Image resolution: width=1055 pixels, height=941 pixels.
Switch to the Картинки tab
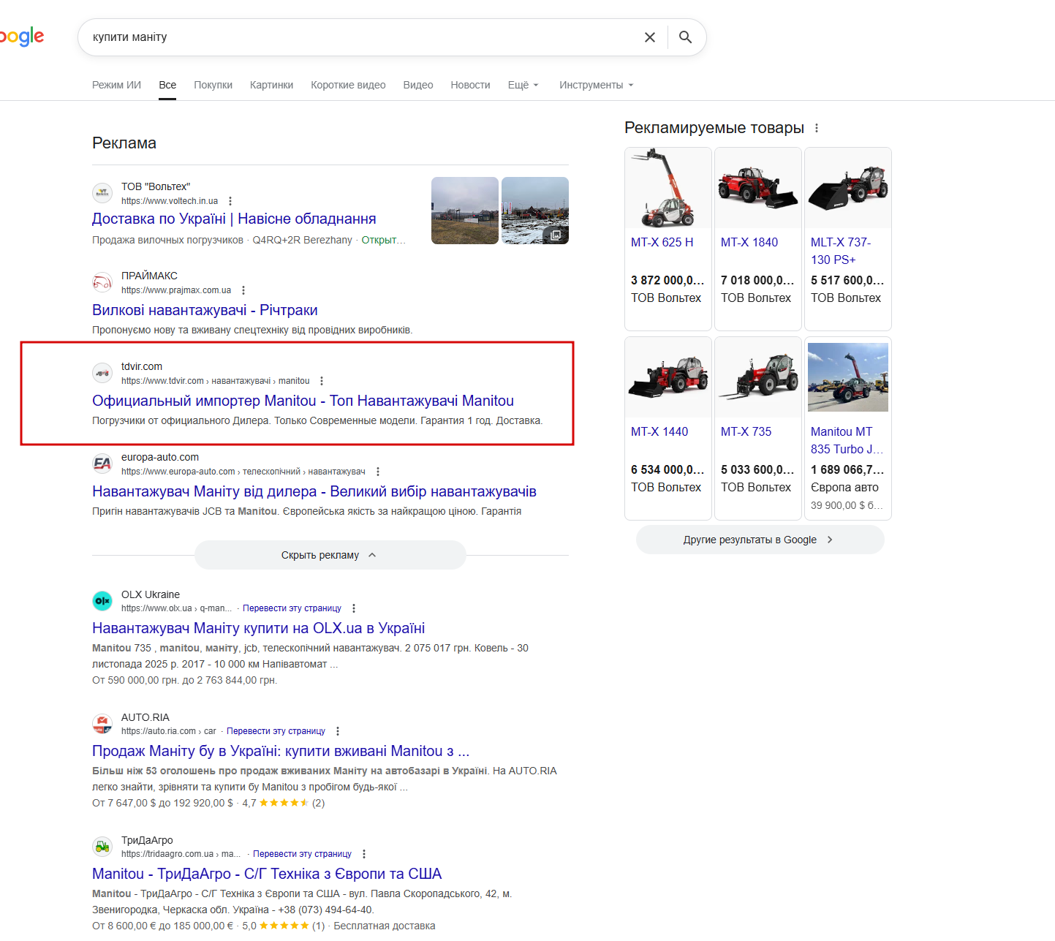pos(271,85)
